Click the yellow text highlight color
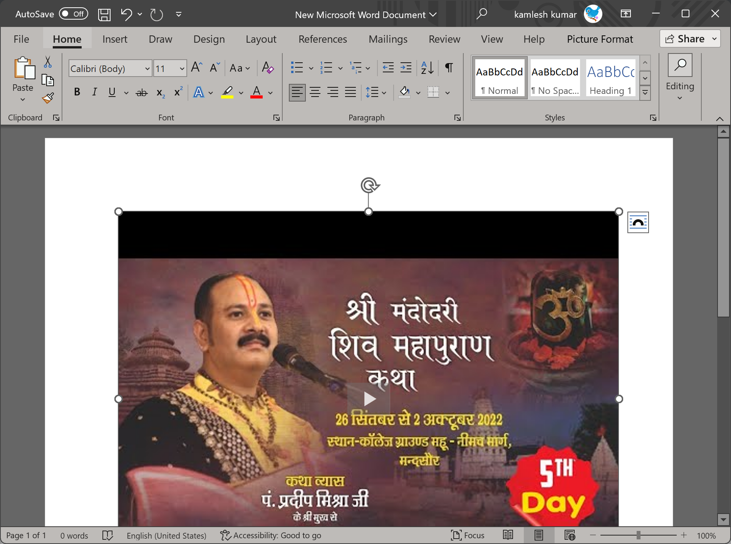731x544 pixels. [x=227, y=92]
